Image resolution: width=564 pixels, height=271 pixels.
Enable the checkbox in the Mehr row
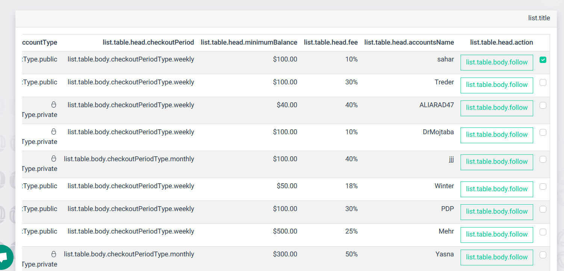pos(543,232)
